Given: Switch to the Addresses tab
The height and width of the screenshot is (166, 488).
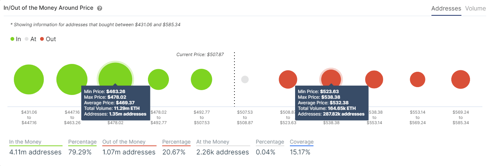Looking at the screenshot, I should coord(446,8).
